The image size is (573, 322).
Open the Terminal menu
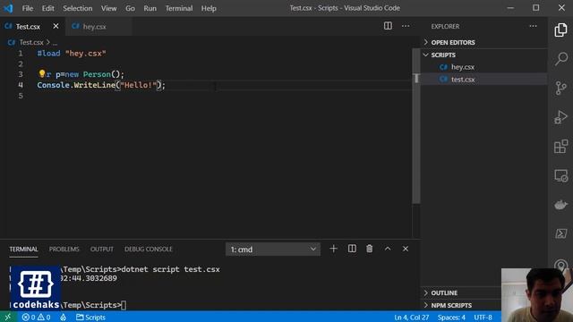pyautogui.click(x=179, y=8)
